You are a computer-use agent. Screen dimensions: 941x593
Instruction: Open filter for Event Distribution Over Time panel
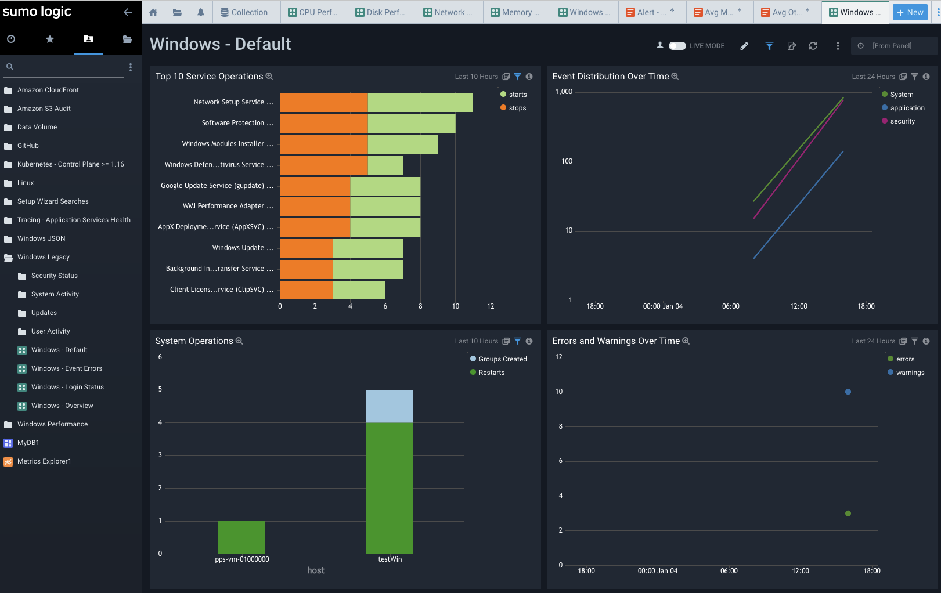pos(914,77)
